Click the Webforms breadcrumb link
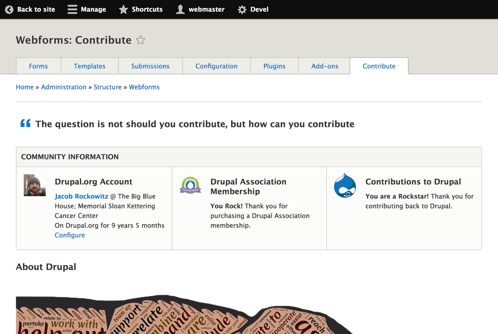This screenshot has width=498, height=334. click(144, 87)
